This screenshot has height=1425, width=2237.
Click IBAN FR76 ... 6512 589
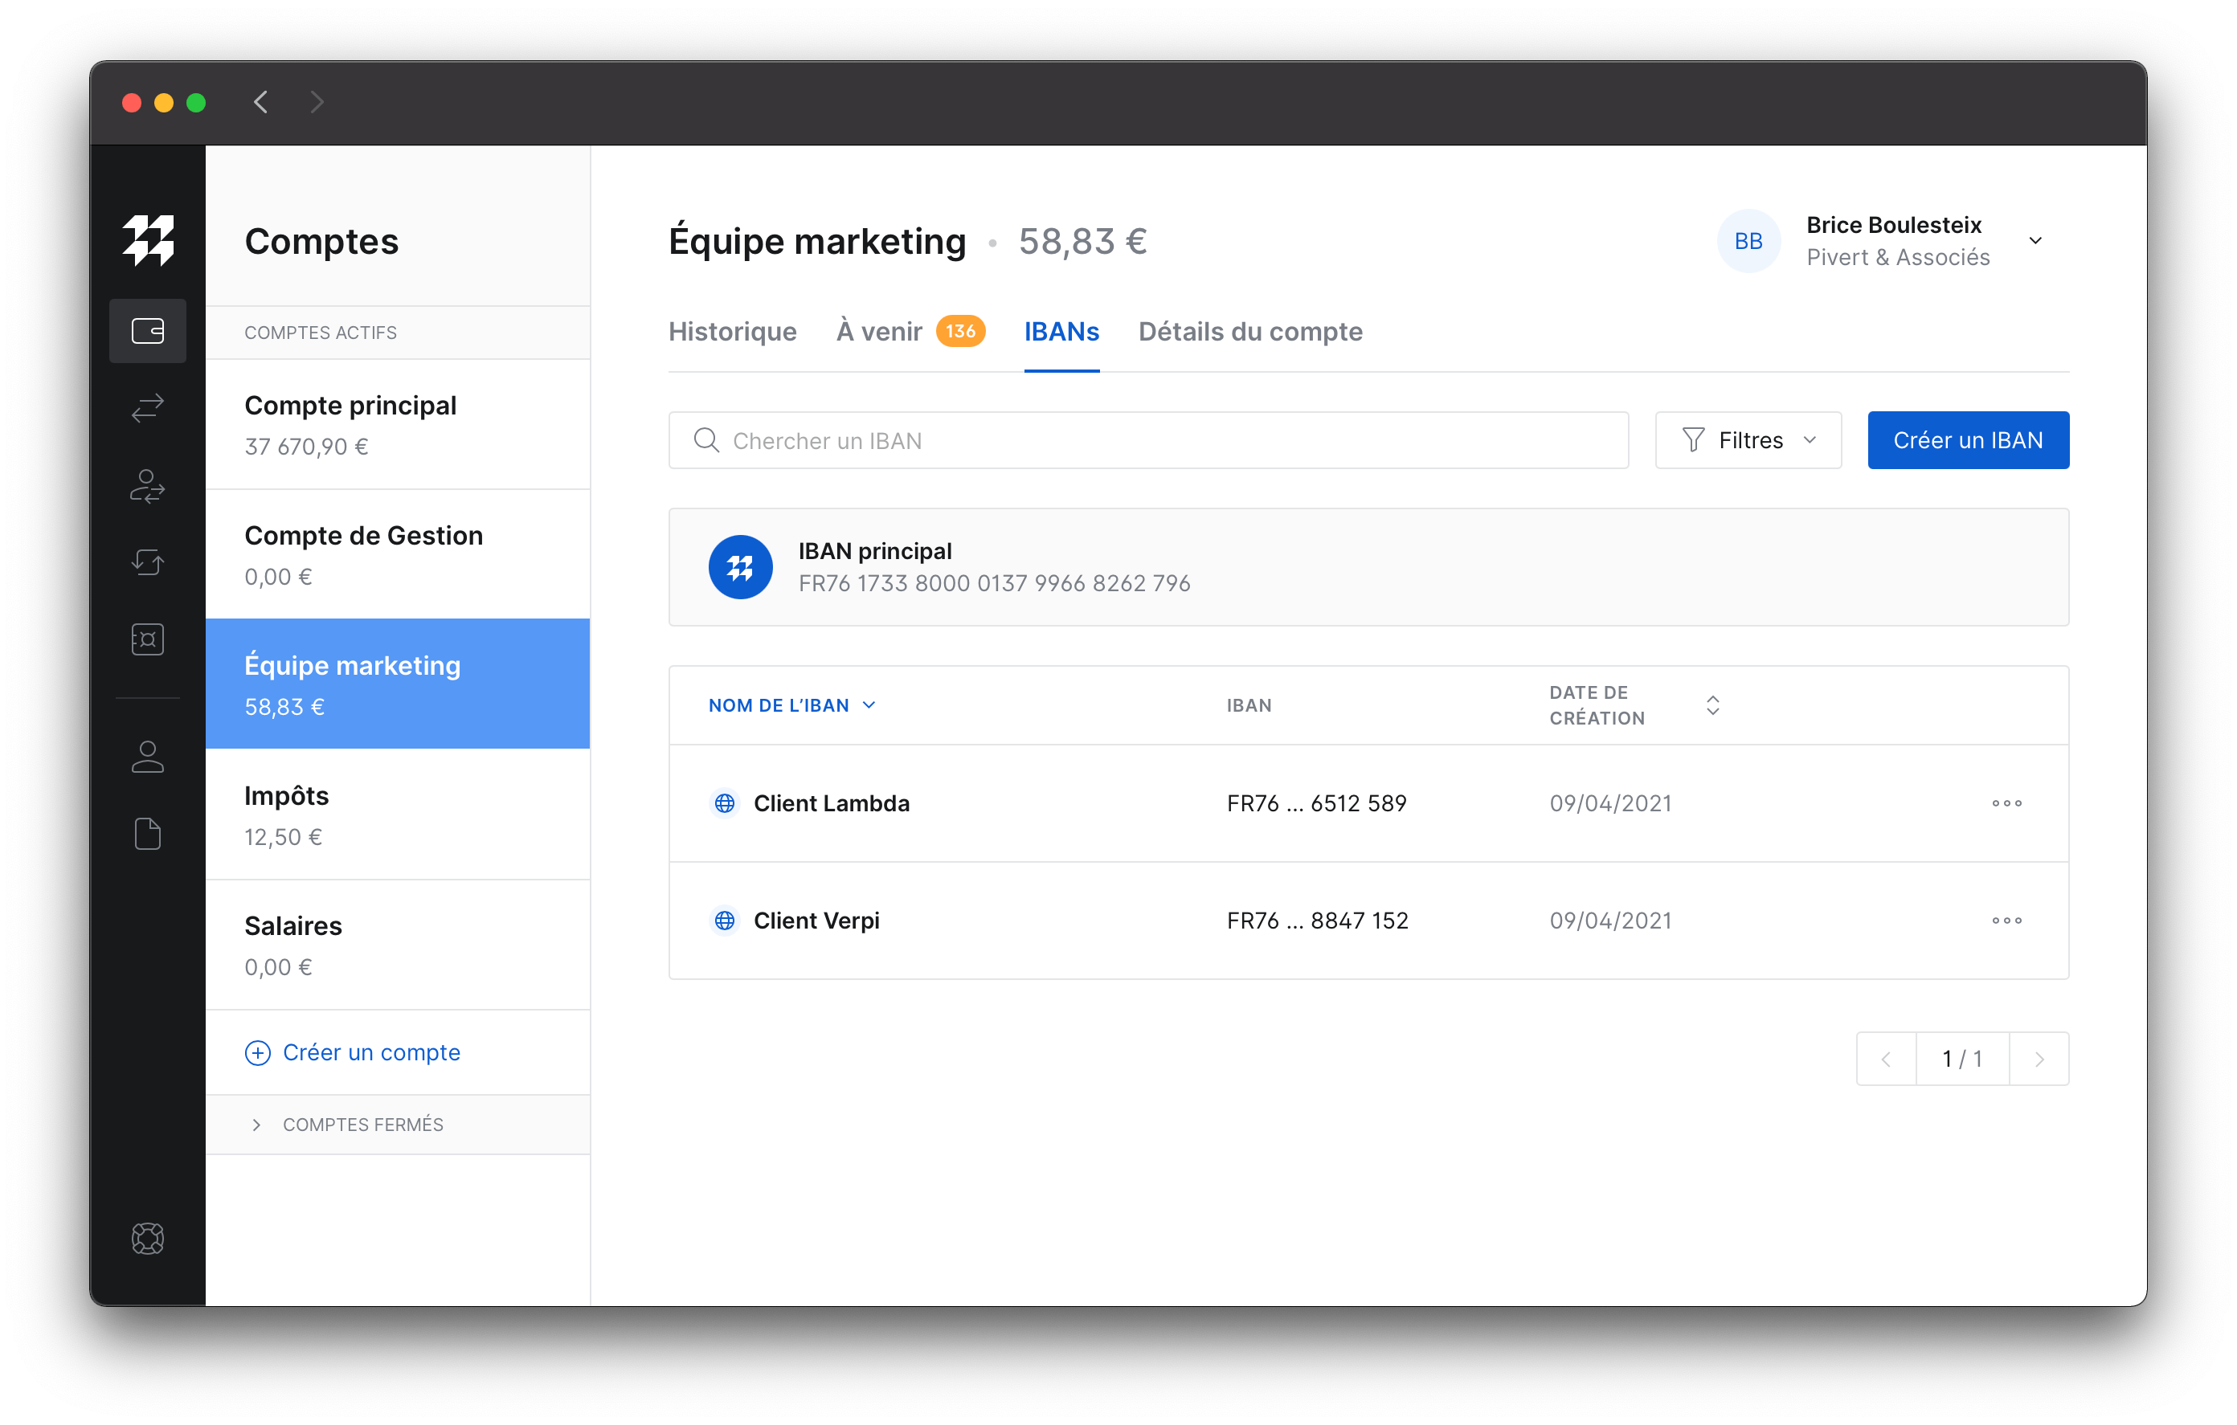pyautogui.click(x=1316, y=802)
